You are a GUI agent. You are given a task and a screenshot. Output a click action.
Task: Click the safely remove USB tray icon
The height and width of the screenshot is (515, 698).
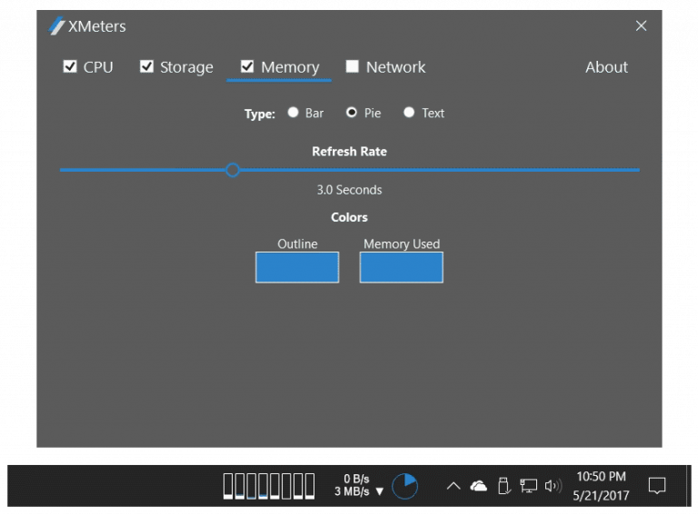(x=504, y=486)
